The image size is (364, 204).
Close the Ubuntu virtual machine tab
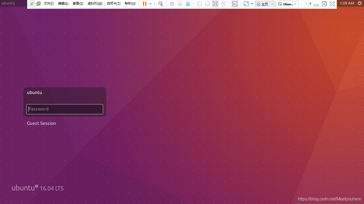tap(295, 4)
